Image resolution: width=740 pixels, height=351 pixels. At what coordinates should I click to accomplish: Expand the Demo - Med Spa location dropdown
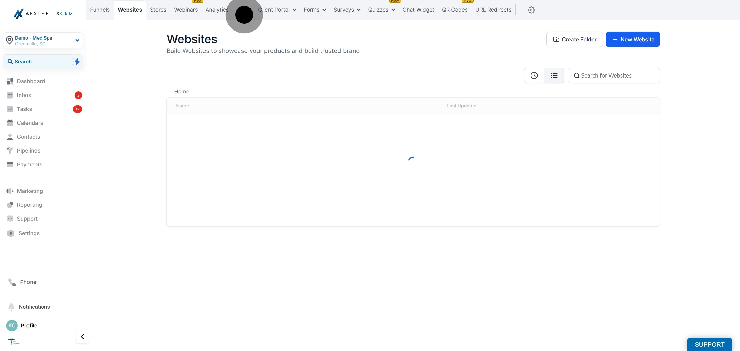click(77, 40)
